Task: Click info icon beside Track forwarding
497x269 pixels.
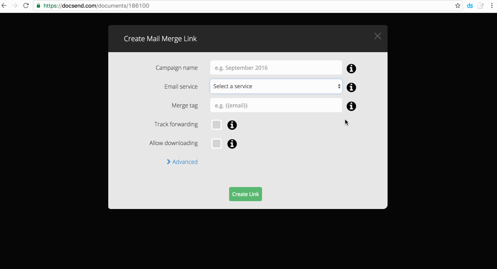Action: 232,125
